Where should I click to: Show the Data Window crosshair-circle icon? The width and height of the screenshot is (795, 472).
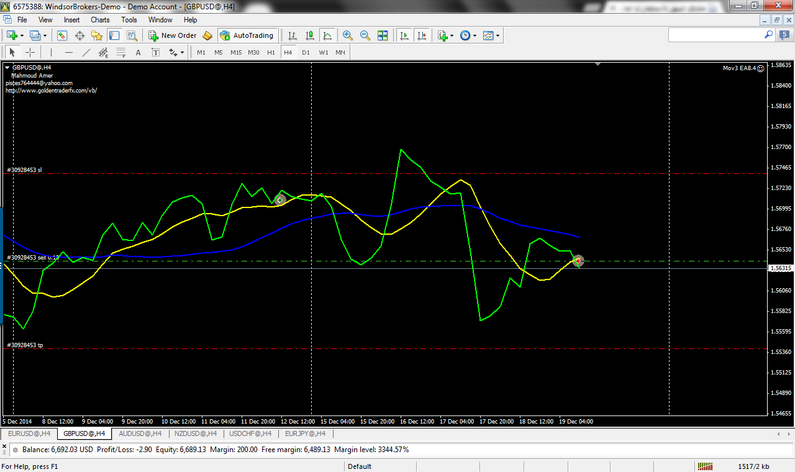tap(79, 35)
